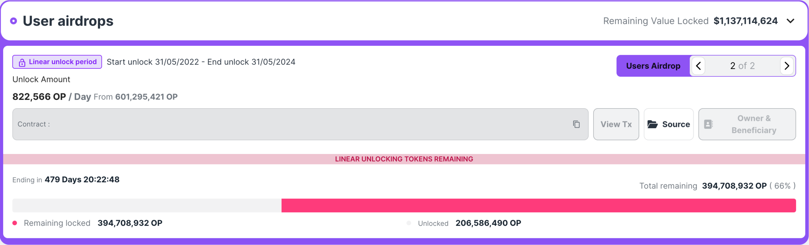Viewport: 809px width, 245px height.
Task: Click the purple circle bullet next to User airdrops
Action: [x=13, y=21]
